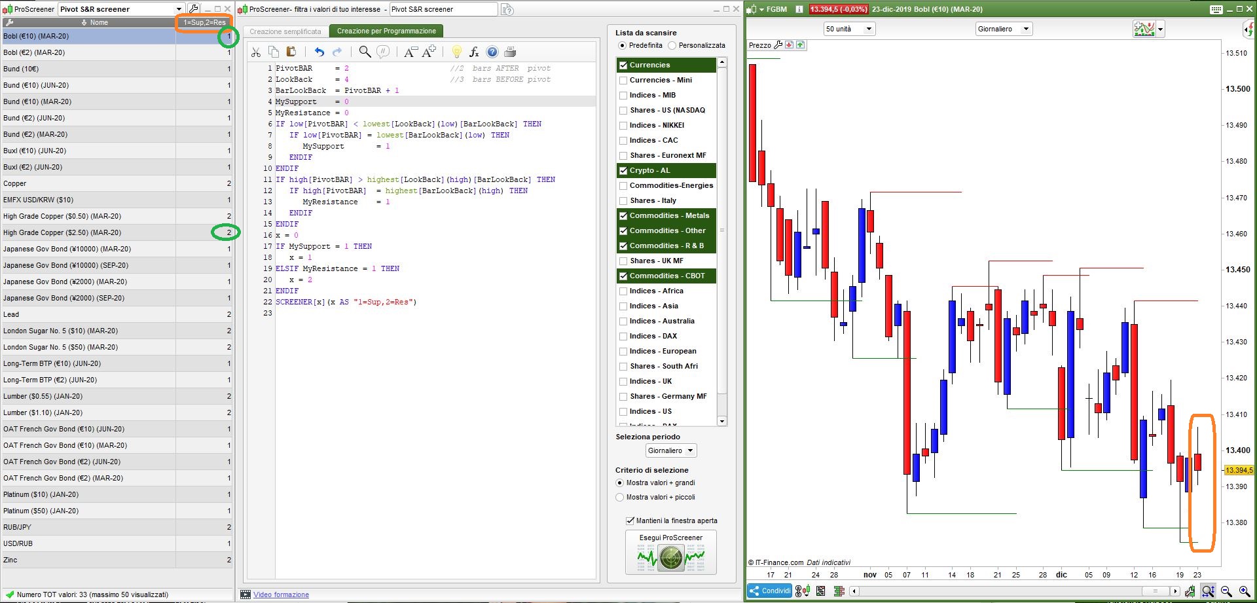This screenshot has height=603, width=1257.
Task: Open the on-screen keyboard shortcut icon in chart title
Action: [x=1216, y=9]
